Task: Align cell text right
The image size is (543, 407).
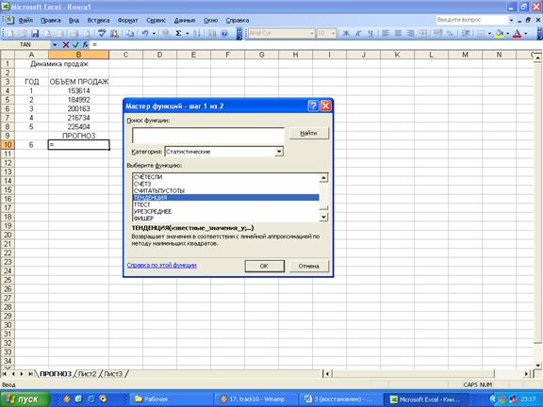Action: coord(410,33)
